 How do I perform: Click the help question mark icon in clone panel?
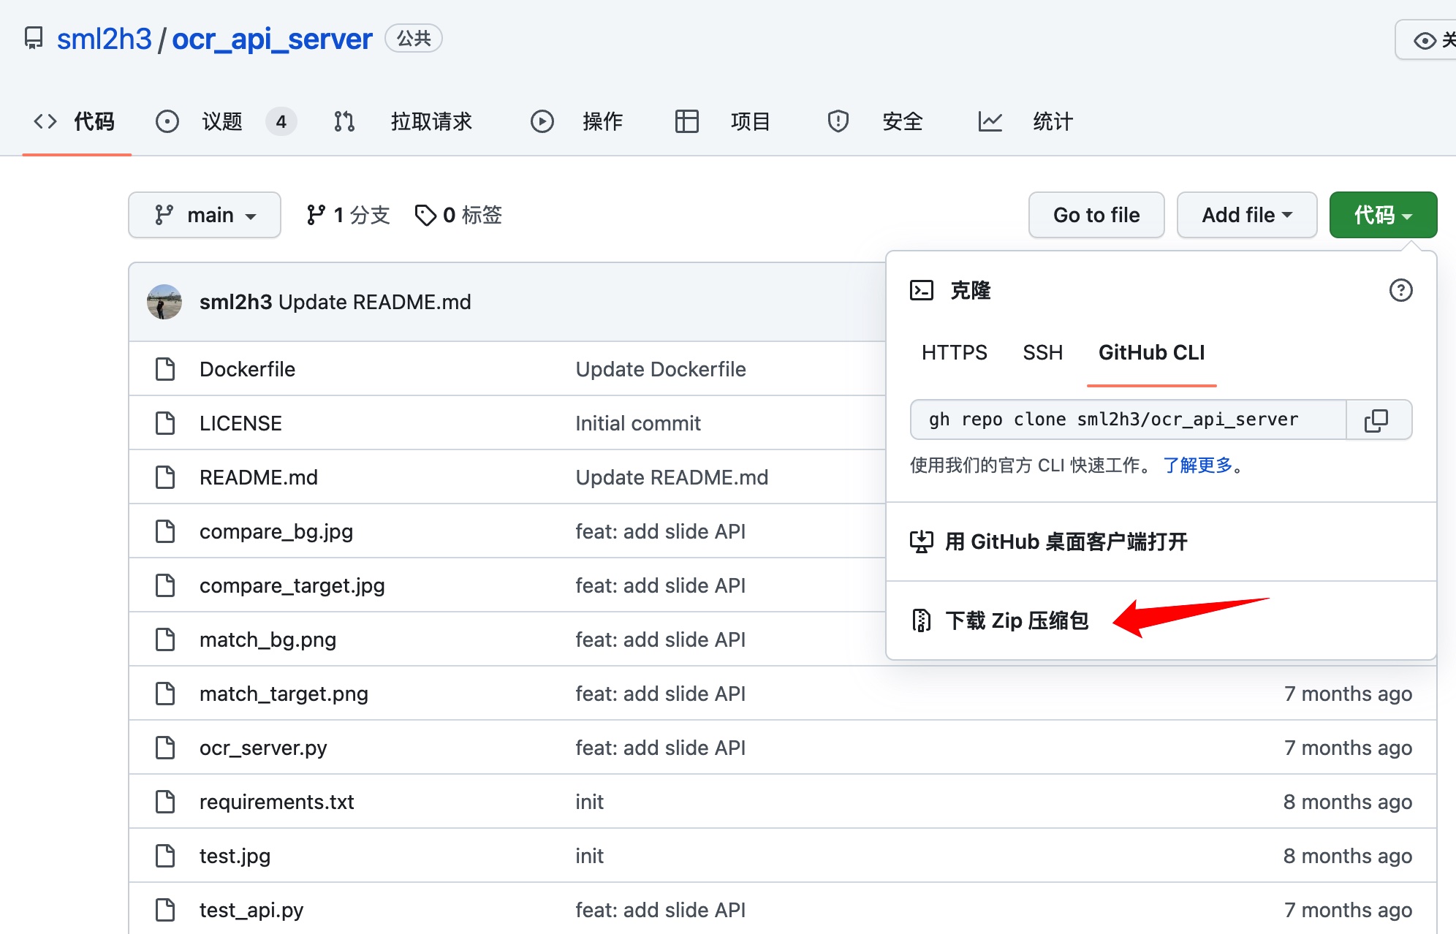(1400, 290)
